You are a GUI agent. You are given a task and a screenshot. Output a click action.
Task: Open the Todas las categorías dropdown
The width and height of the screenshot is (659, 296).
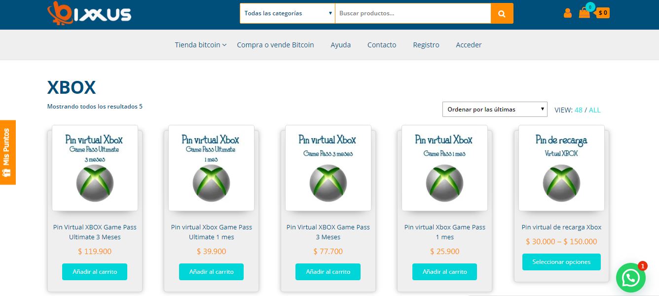click(x=288, y=13)
